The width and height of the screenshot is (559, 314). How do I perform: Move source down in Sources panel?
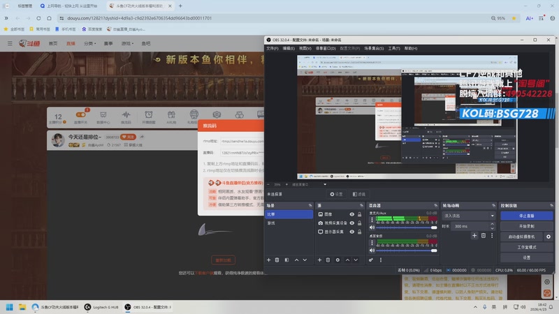tap(356, 260)
